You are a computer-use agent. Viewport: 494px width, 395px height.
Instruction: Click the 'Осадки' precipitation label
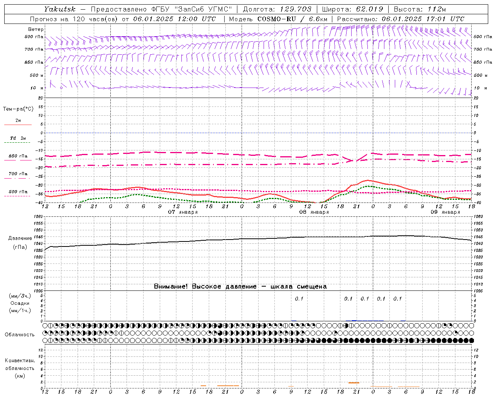20,303
